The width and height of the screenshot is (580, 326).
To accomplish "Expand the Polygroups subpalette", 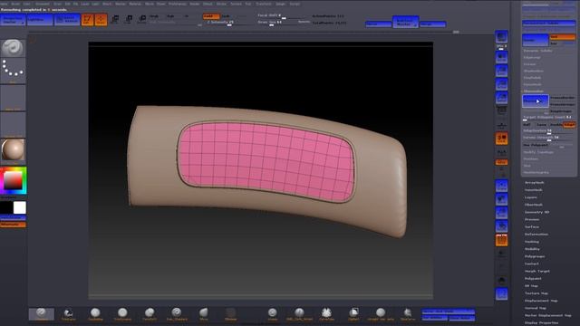I will (x=535, y=256).
